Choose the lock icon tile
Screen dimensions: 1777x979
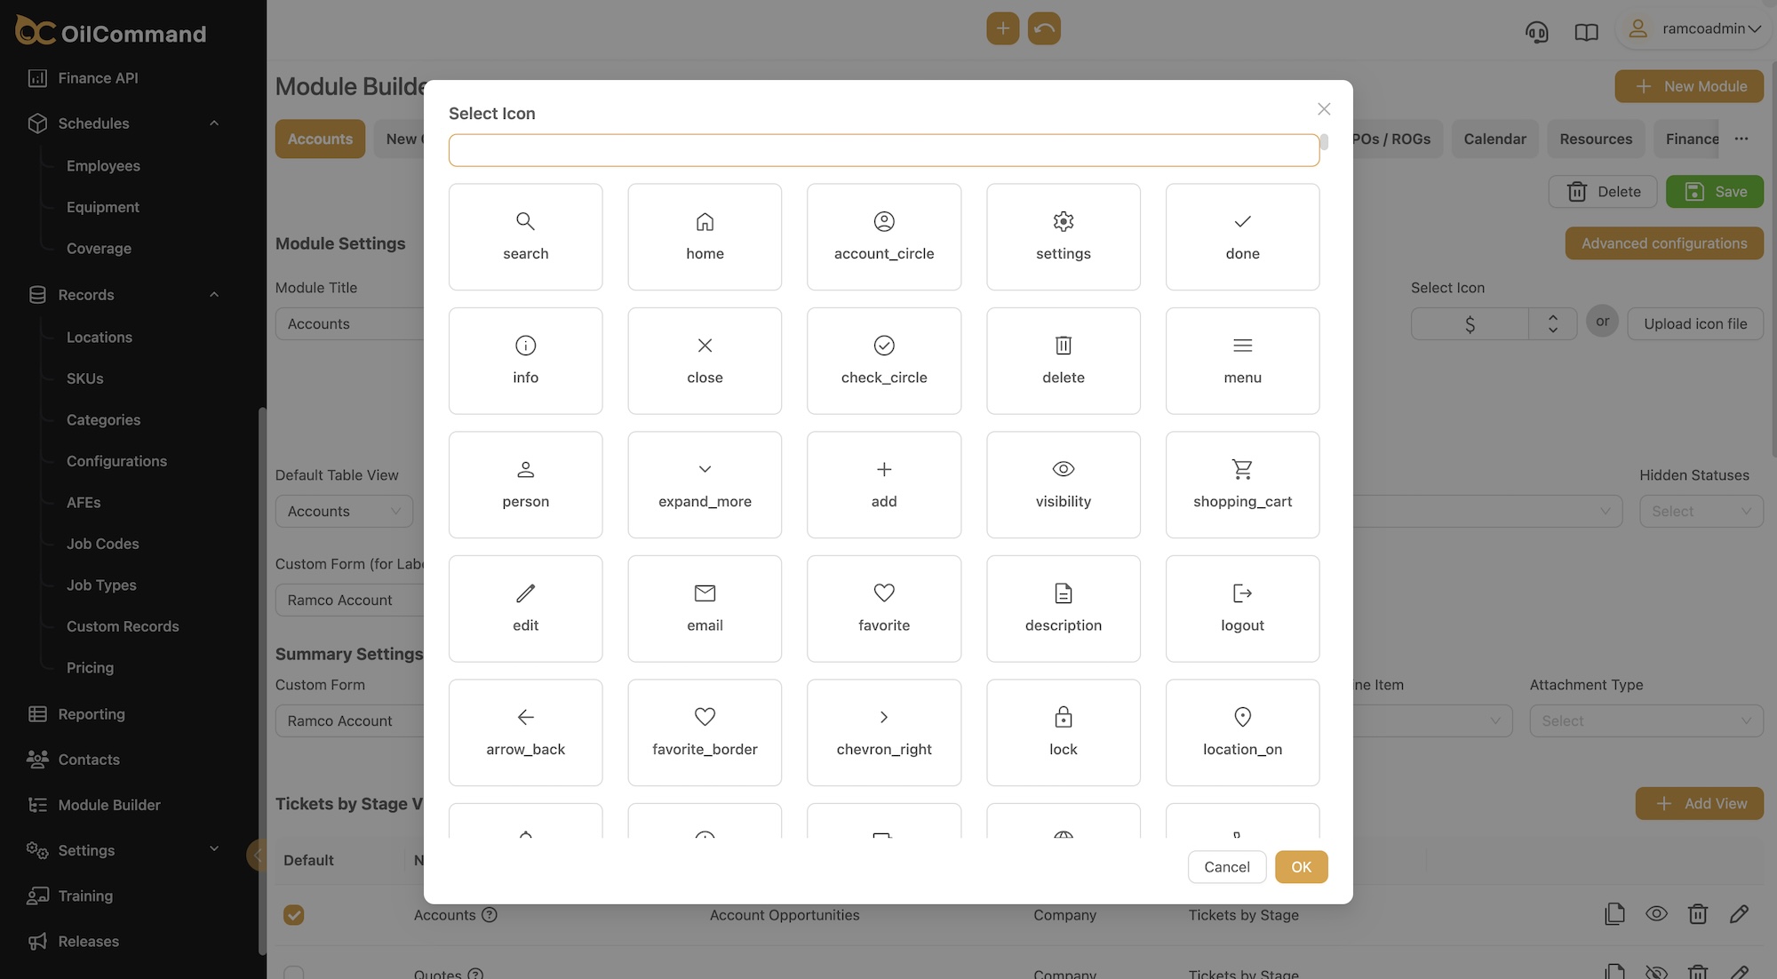click(x=1063, y=732)
